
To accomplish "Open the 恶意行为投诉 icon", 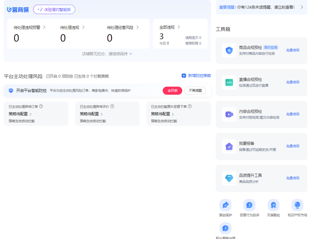I will coord(249,205).
